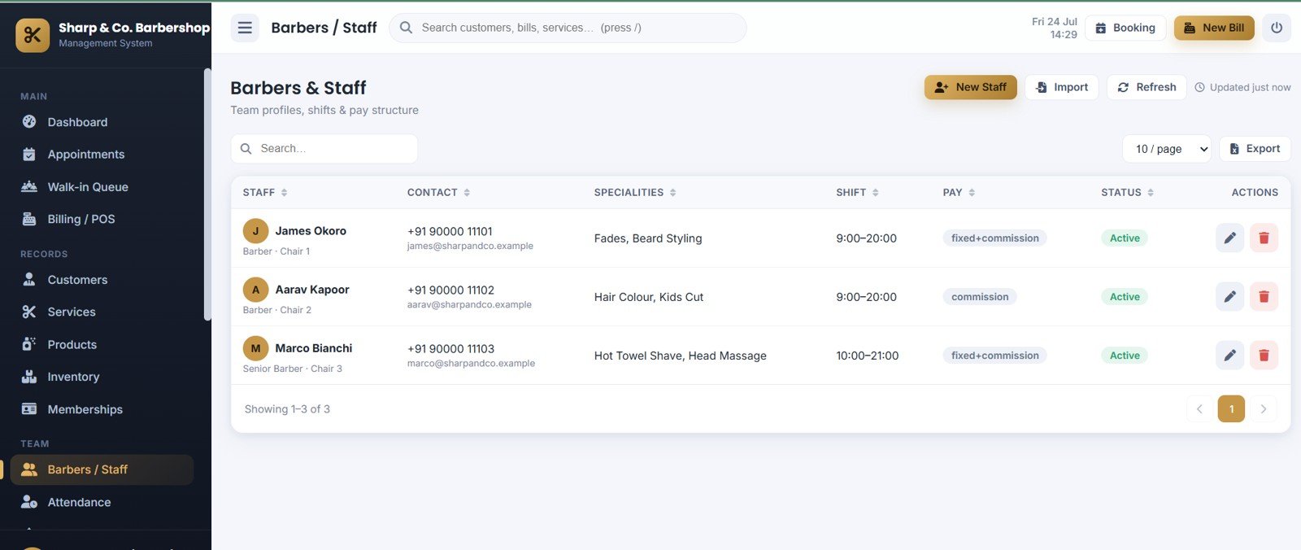This screenshot has height=550, width=1301.
Task: Open the Products page
Action: tap(102, 344)
